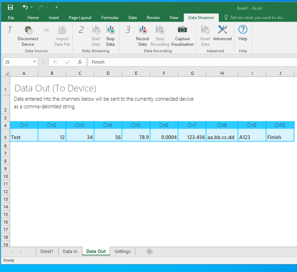The width and height of the screenshot is (297, 272).
Task: Click the insert function fx icon
Action: point(80,62)
